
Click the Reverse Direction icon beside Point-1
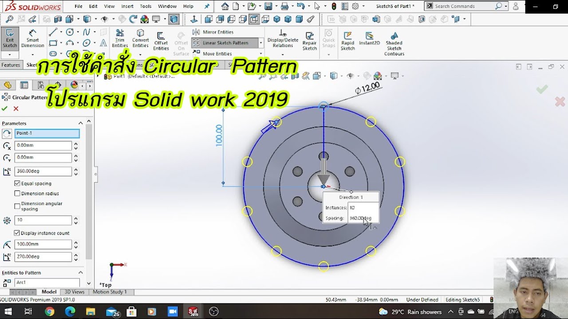click(x=7, y=133)
